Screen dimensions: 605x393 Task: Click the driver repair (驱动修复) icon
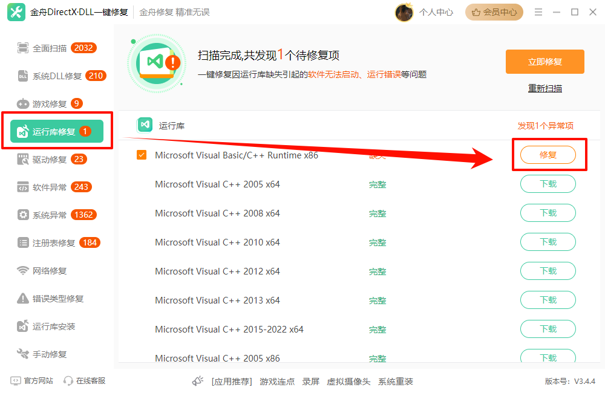[x=23, y=159]
